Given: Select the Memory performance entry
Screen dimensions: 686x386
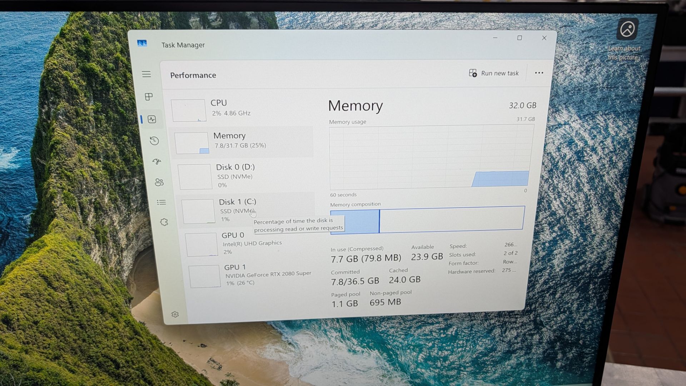Looking at the screenshot, I should (242, 142).
